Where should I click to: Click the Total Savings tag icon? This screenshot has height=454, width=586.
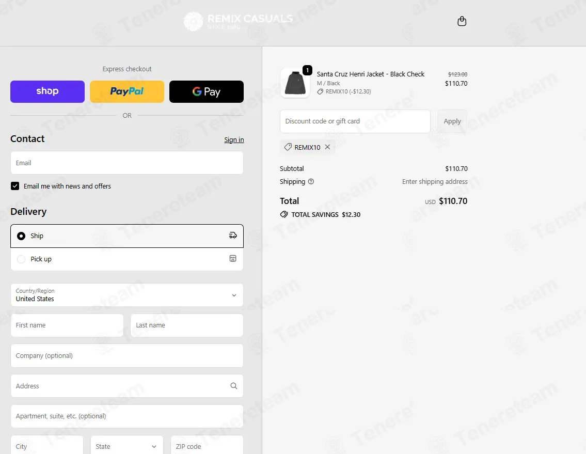pyautogui.click(x=284, y=214)
